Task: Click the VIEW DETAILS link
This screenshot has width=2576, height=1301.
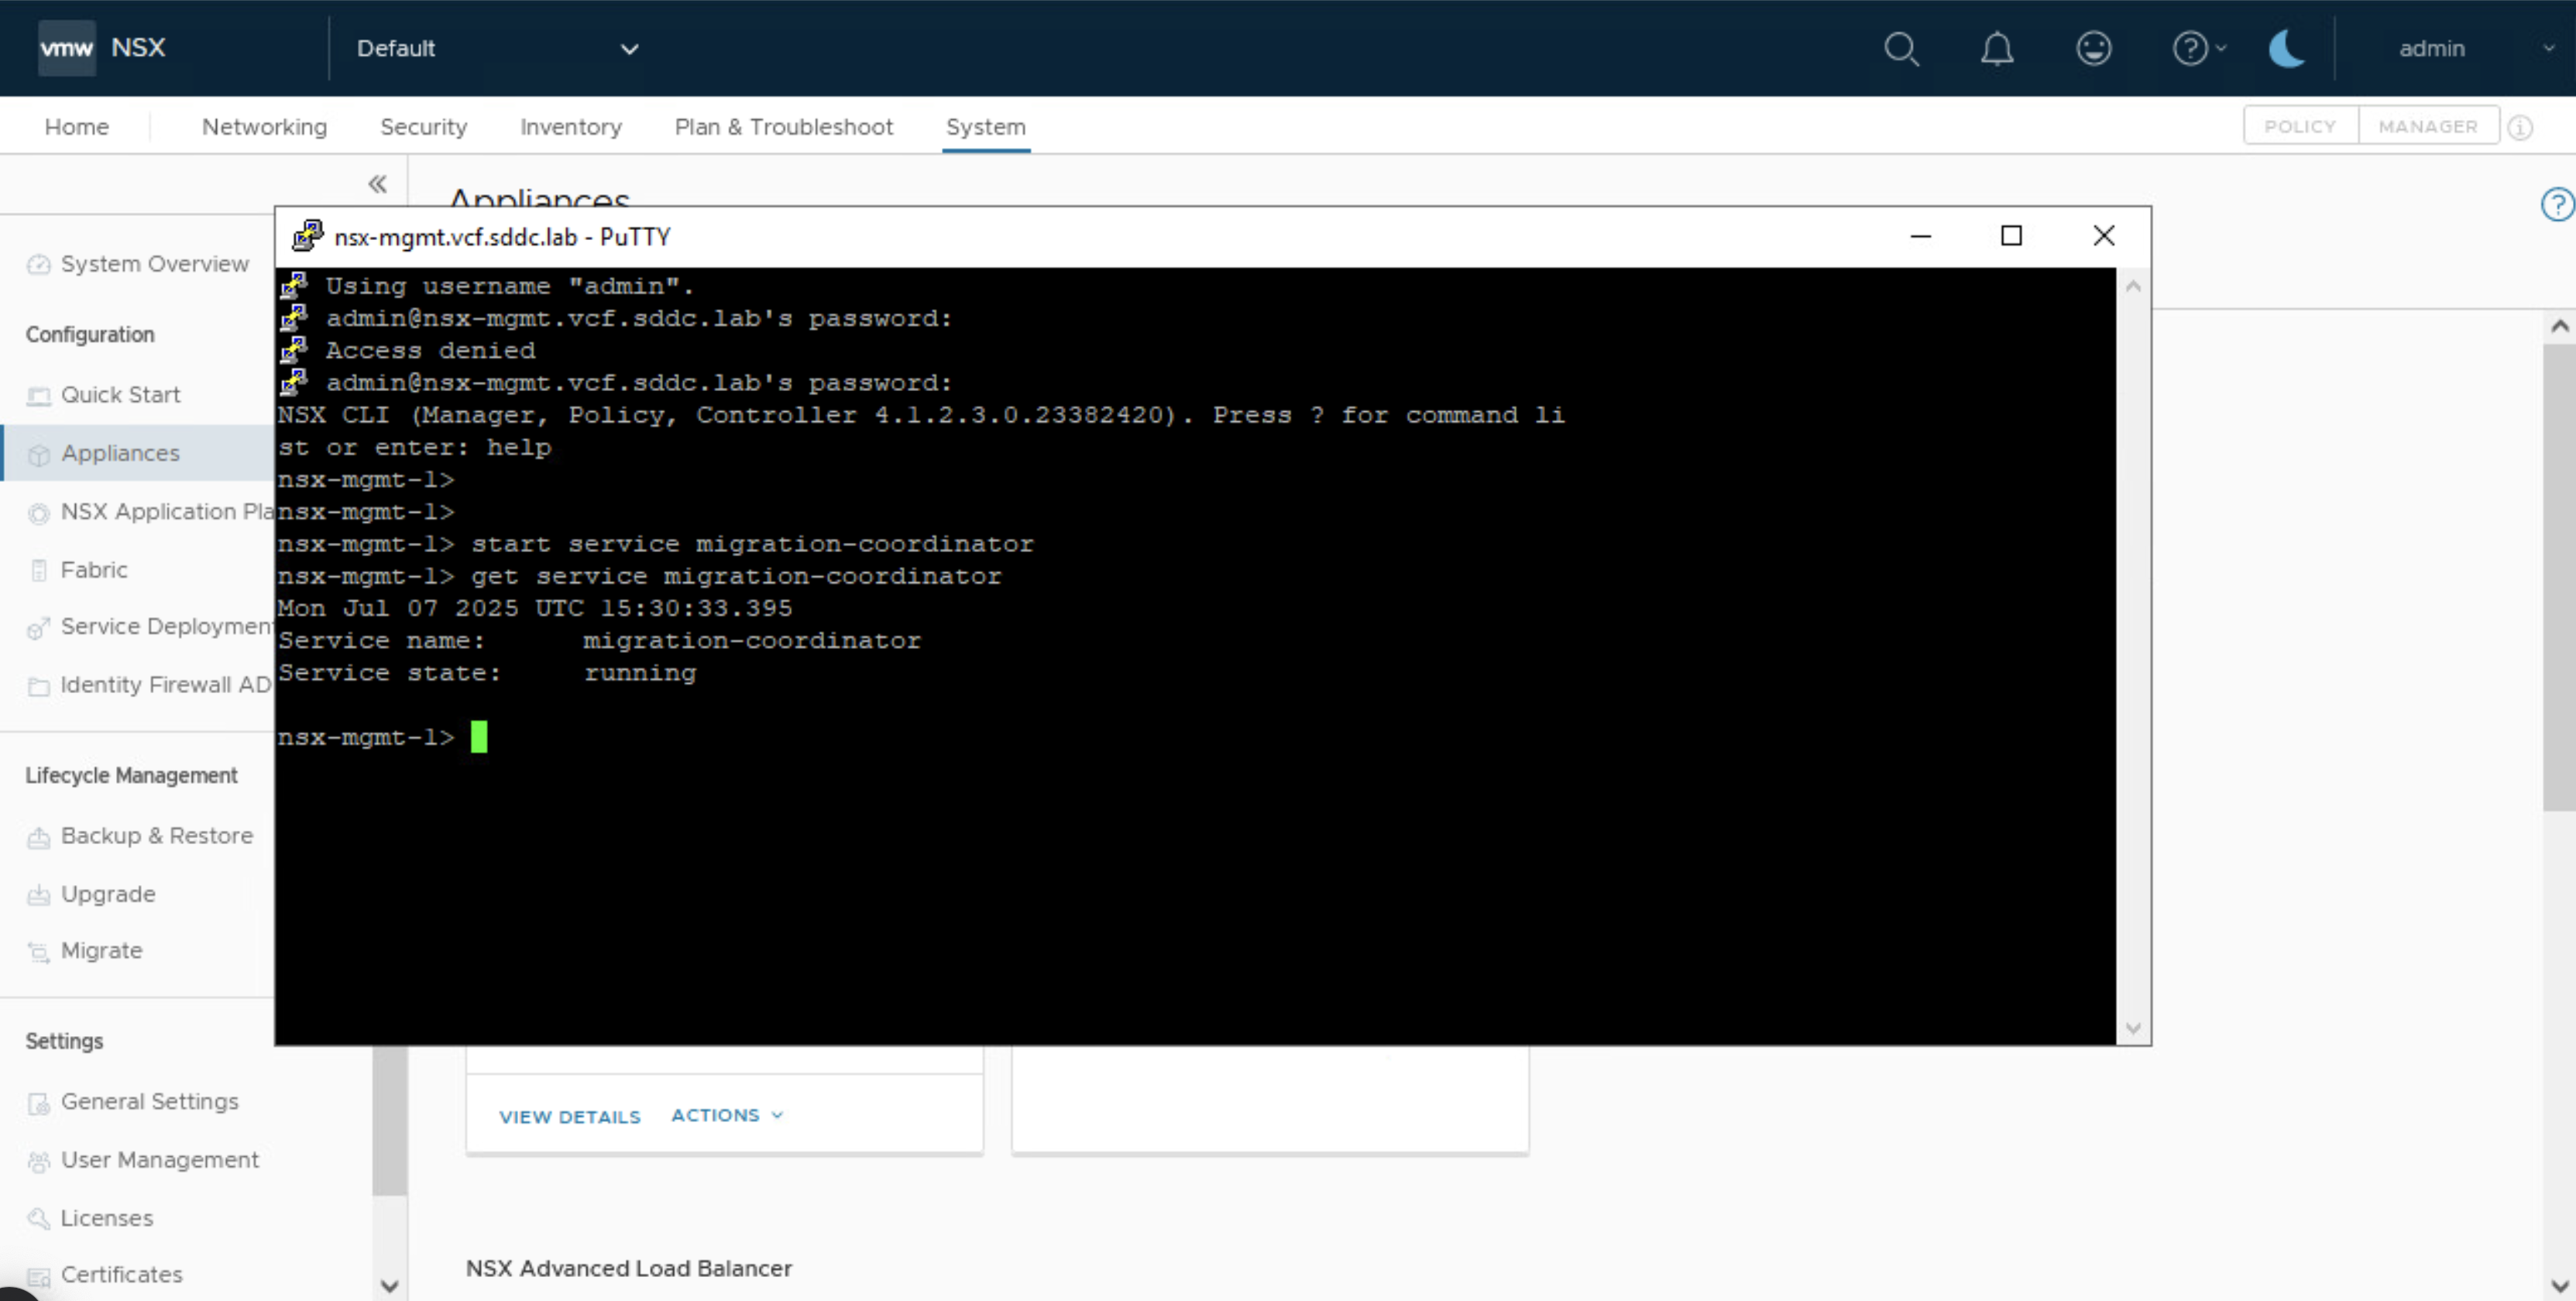Action: tap(569, 1116)
